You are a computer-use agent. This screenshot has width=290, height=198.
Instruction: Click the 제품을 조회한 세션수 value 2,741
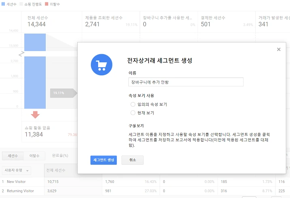92,24
